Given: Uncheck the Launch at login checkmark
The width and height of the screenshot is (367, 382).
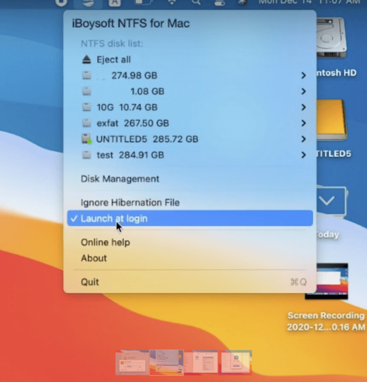Looking at the screenshot, I should click(x=74, y=219).
